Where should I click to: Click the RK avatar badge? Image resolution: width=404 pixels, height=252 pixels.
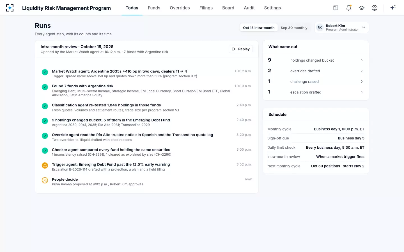click(320, 27)
